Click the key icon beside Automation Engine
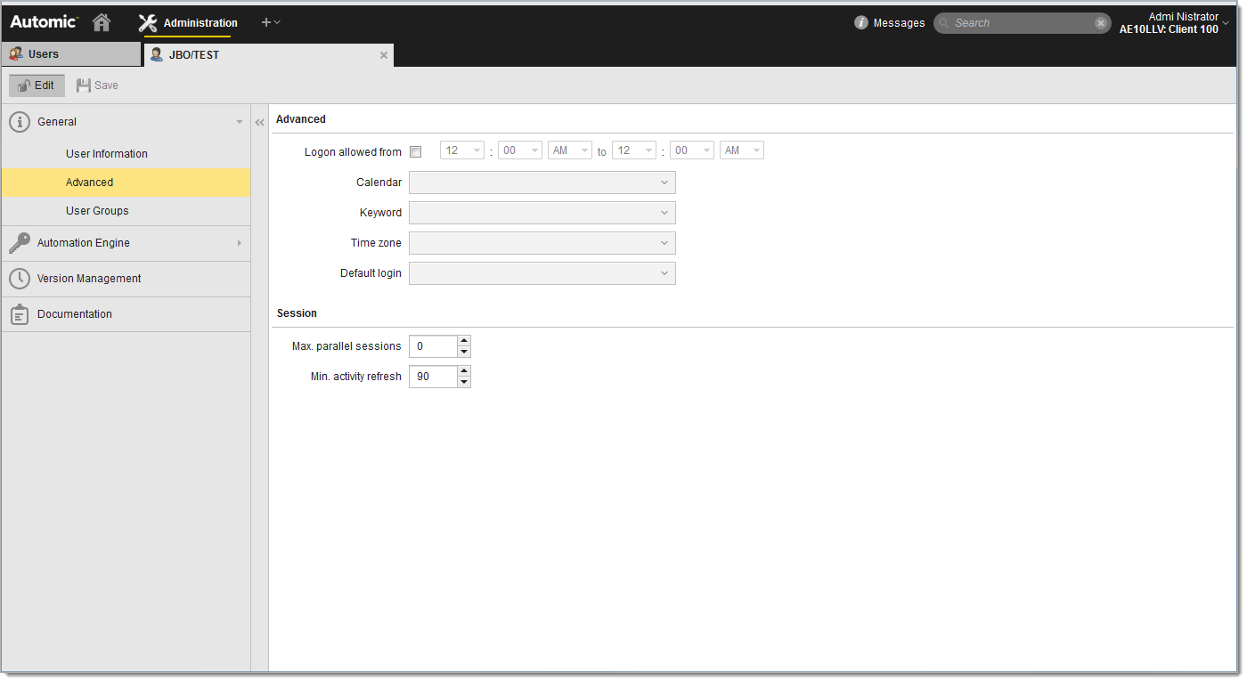Screen dimensions: 1247x682 coord(20,242)
